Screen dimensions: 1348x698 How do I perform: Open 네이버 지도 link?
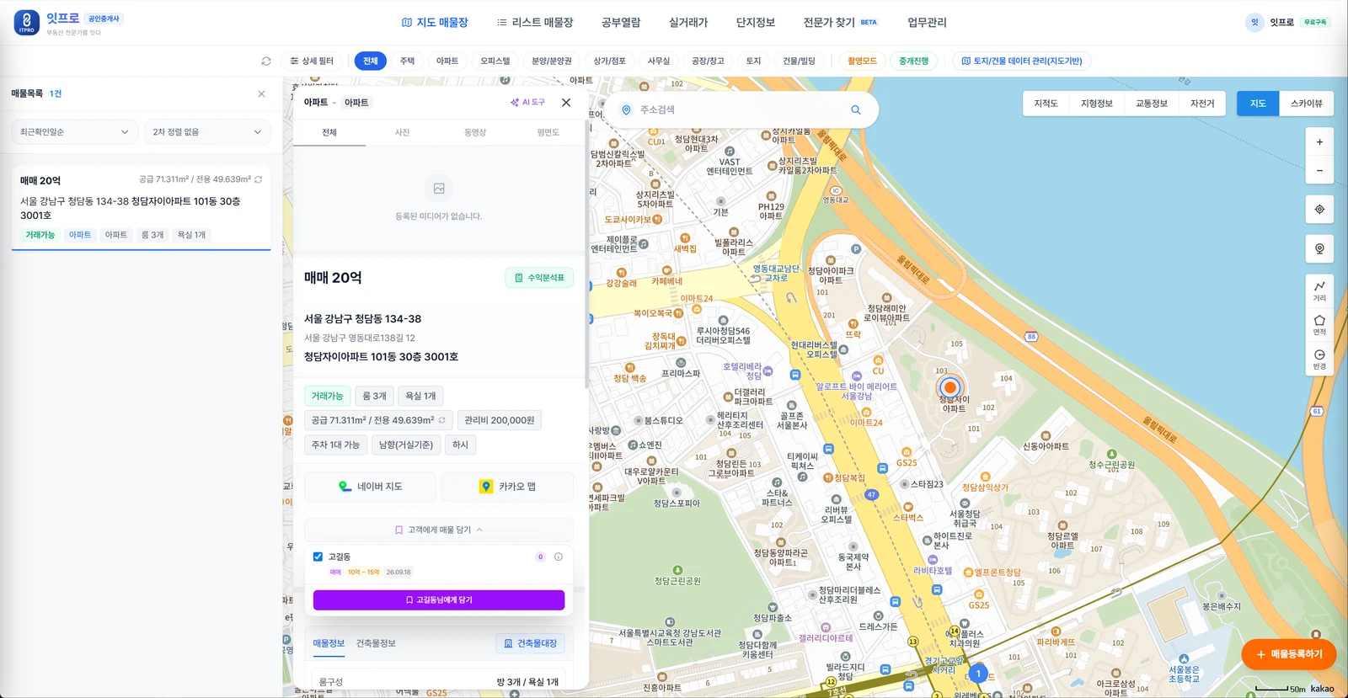pos(371,487)
